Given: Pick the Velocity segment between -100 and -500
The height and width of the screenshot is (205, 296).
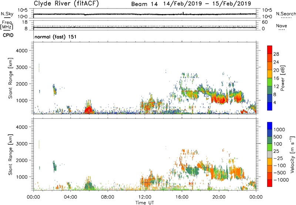Looking at the screenshot, I should (x=270, y=169).
